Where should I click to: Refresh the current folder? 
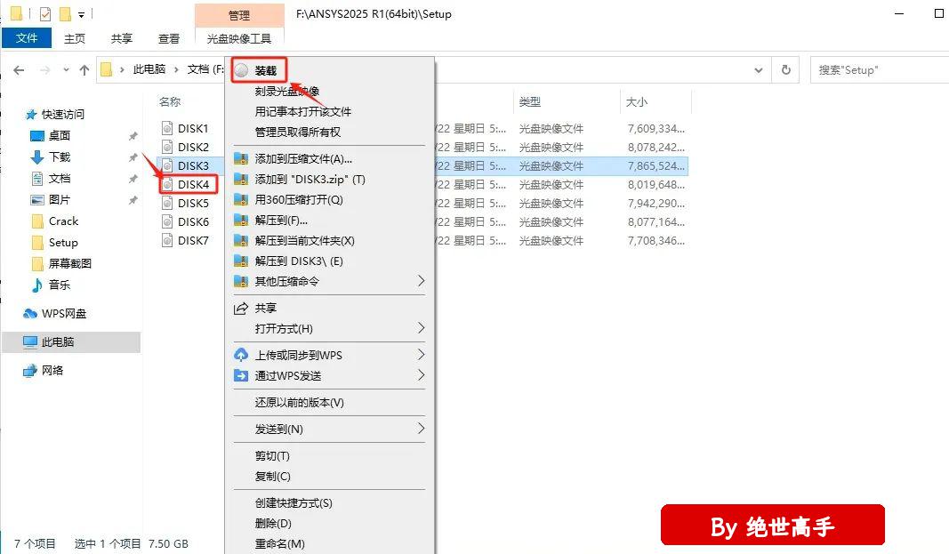785,70
